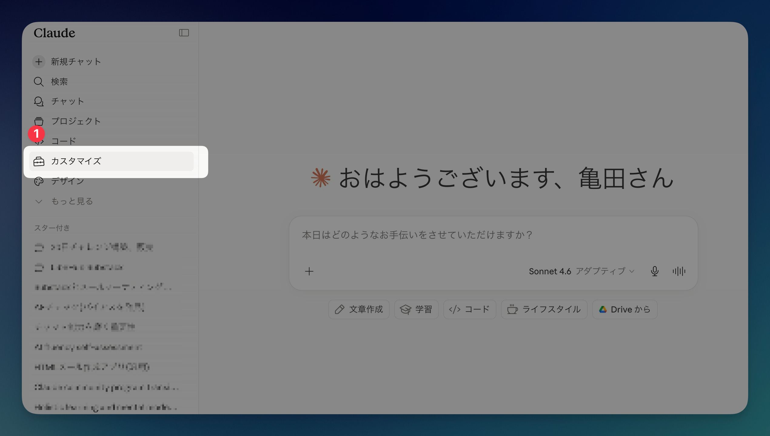Click the toolbox icon beside カスタマイズ

39,161
